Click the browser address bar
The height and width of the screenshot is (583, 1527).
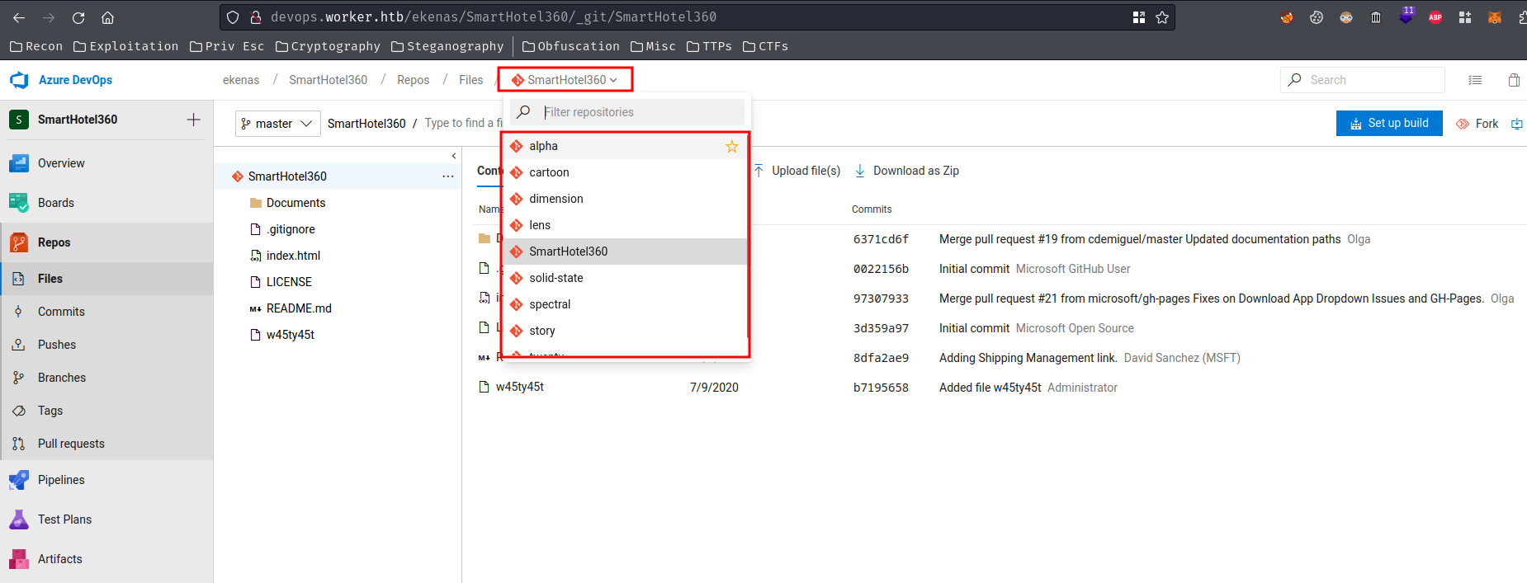pos(697,17)
